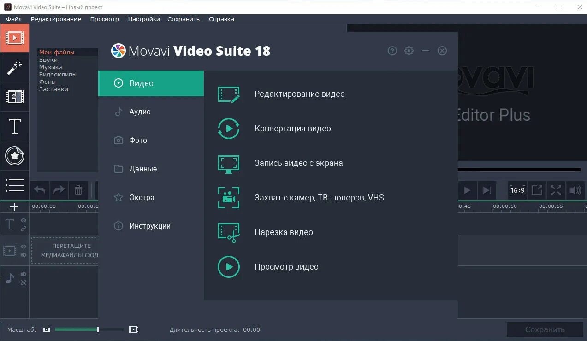The width and height of the screenshot is (587, 341).
Task: Click the scissors Split video icon
Action: tap(229, 233)
